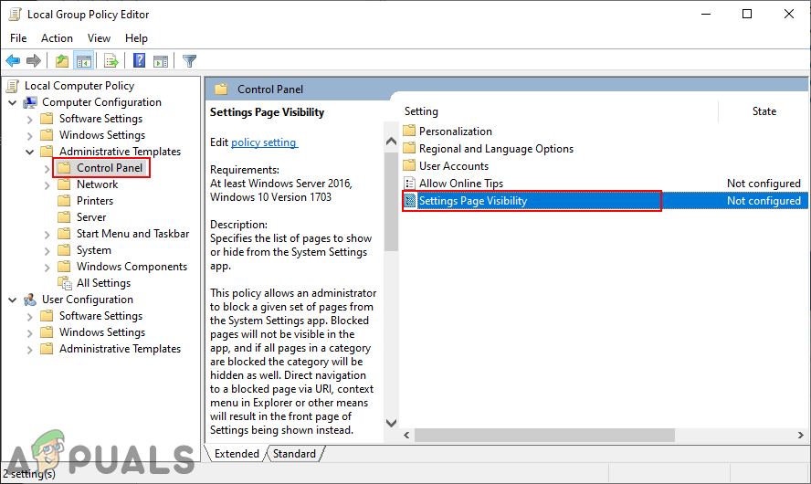Click the User Accounts folder icon

pos(410,165)
